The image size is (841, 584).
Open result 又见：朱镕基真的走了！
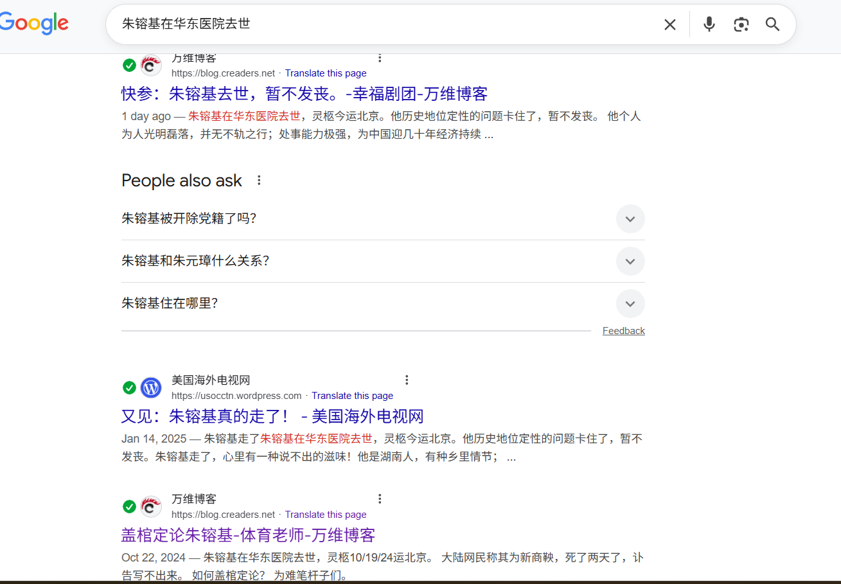point(272,416)
